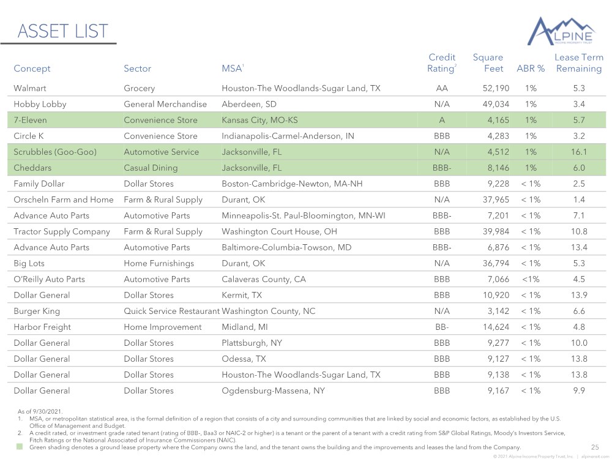Select Ogdensburg-Massena, NY cell
The height and width of the screenshot is (459, 612).
click(273, 390)
